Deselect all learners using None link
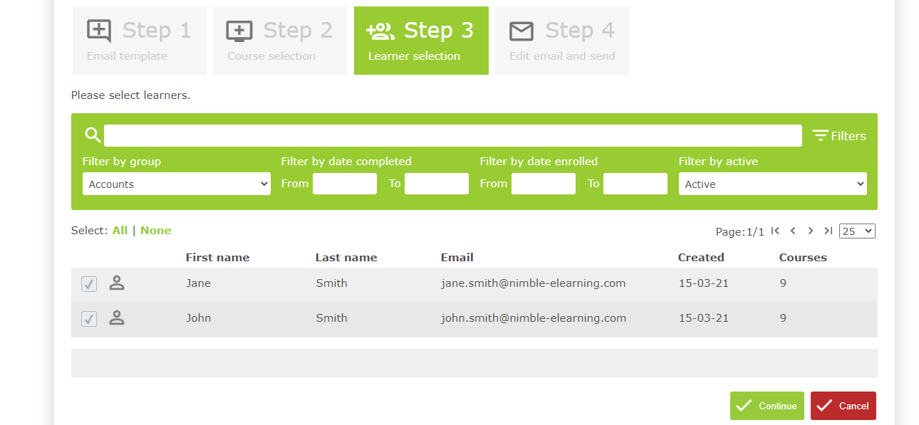919x425 pixels. coord(155,230)
